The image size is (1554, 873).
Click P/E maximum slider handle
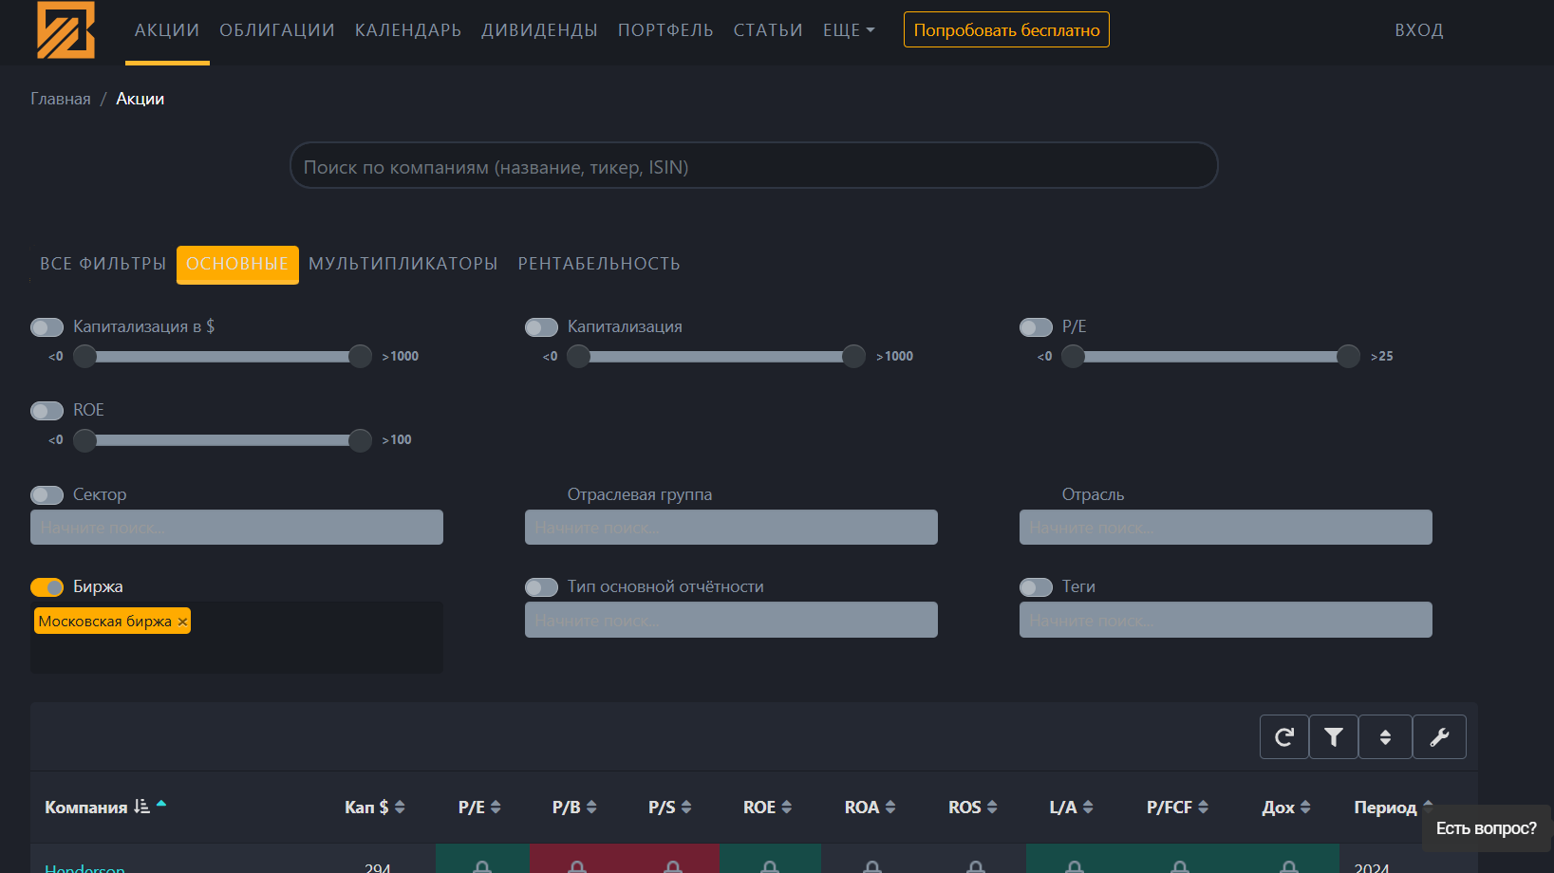1348,356
